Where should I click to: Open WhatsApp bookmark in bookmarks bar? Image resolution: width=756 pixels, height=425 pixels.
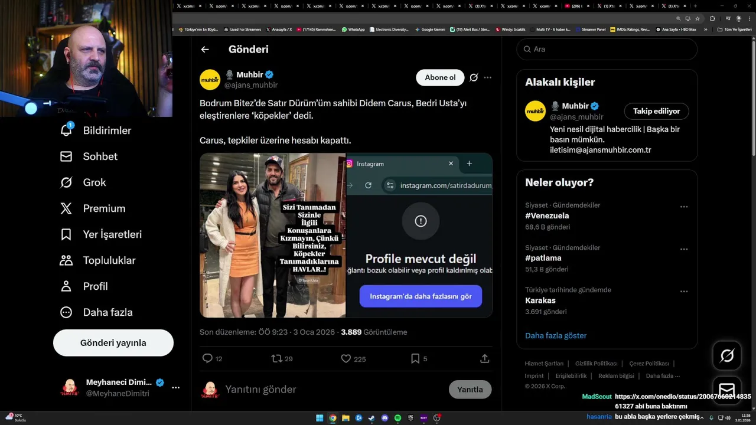click(353, 29)
